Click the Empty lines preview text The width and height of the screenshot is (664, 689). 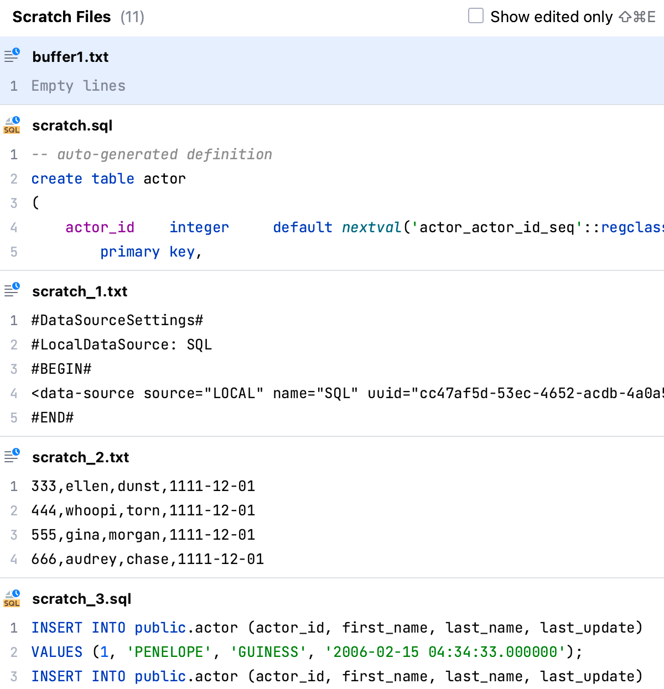pyautogui.click(x=78, y=86)
